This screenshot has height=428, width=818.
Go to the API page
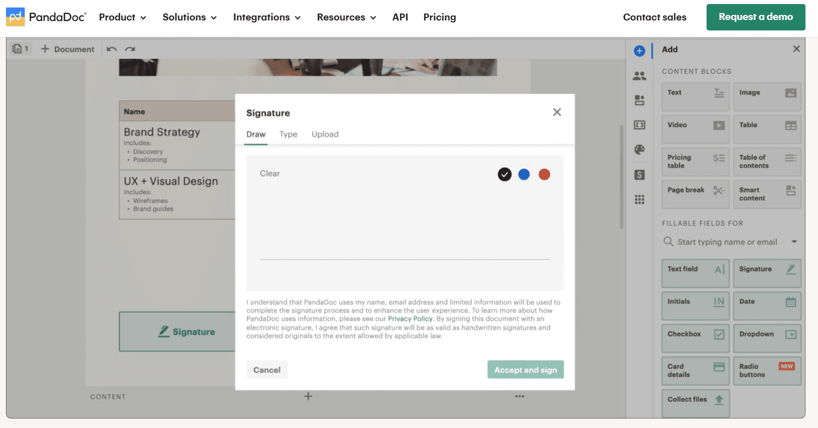(x=400, y=17)
